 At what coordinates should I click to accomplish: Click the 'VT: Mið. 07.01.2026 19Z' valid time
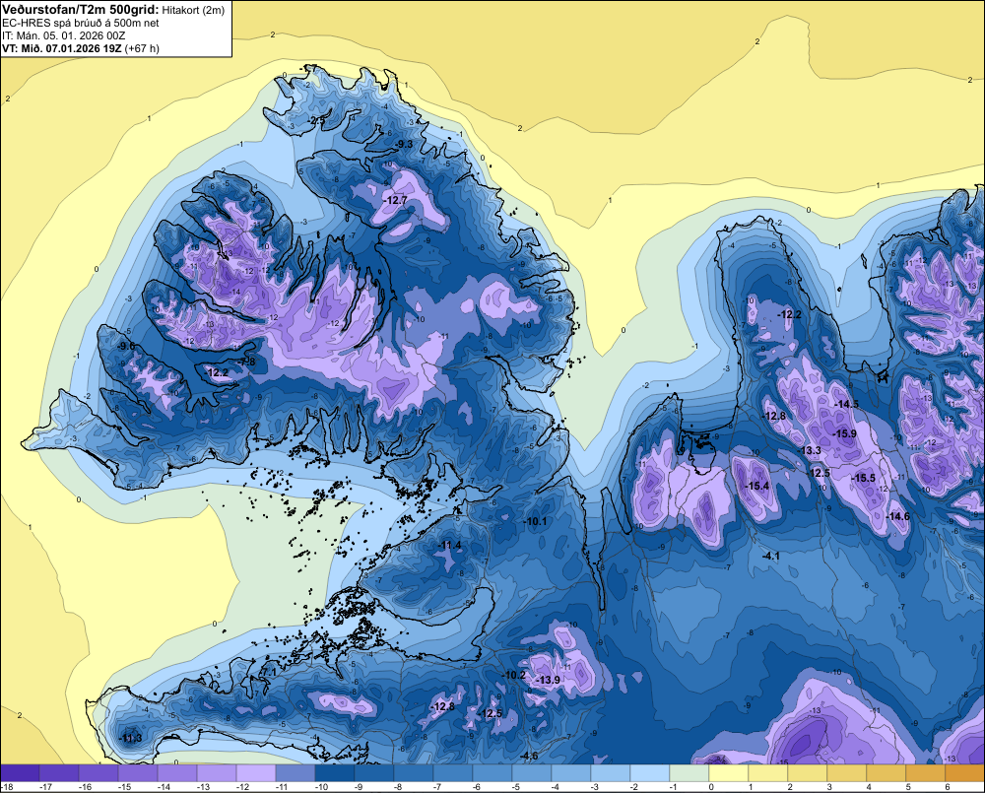pyautogui.click(x=62, y=48)
